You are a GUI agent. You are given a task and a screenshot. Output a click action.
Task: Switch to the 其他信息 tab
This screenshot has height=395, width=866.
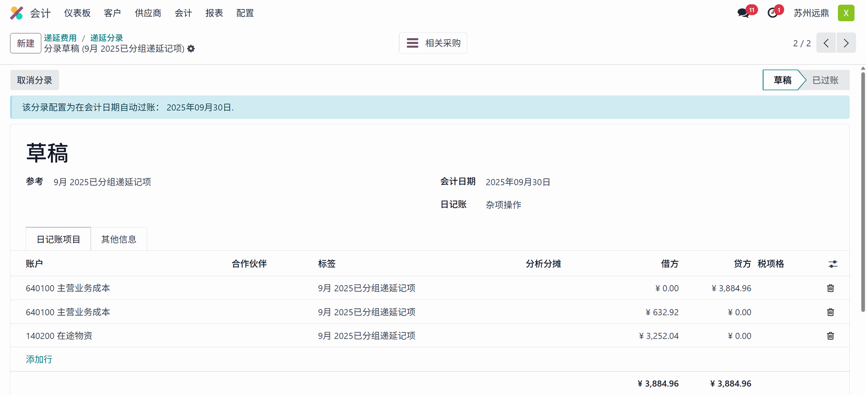pos(119,239)
